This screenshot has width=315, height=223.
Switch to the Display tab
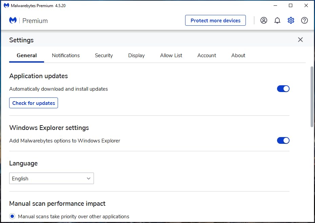click(136, 55)
